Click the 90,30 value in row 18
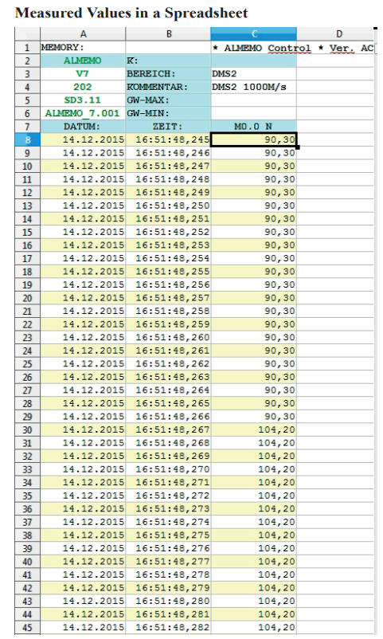Viewport: 383px width, 639px height. pyautogui.click(x=254, y=272)
